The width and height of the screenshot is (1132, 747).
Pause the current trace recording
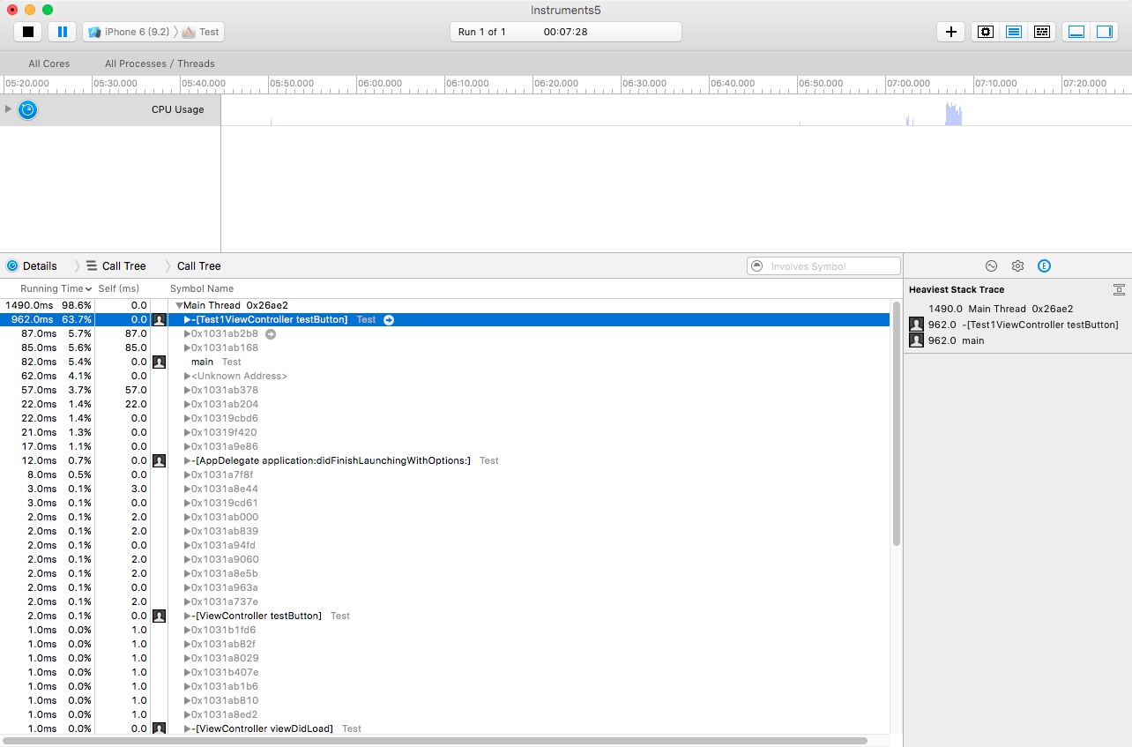[62, 32]
